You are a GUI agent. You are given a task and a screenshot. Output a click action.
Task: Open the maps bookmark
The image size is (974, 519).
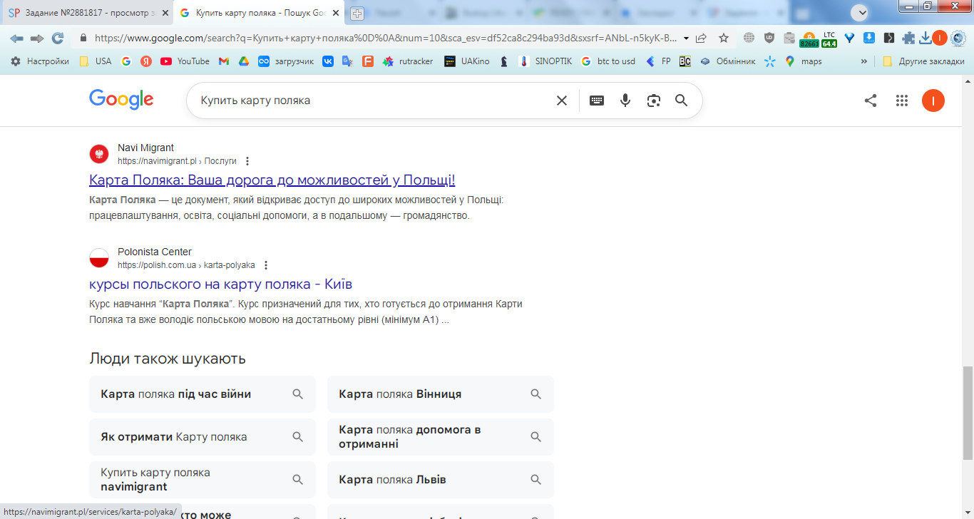click(x=803, y=61)
